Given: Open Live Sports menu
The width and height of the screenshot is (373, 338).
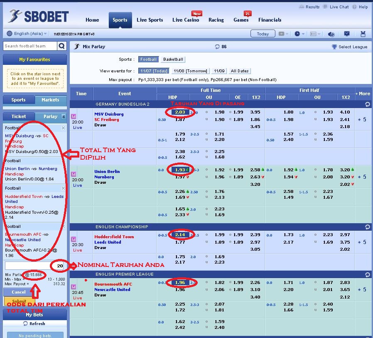Looking at the screenshot, I should coord(150,20).
